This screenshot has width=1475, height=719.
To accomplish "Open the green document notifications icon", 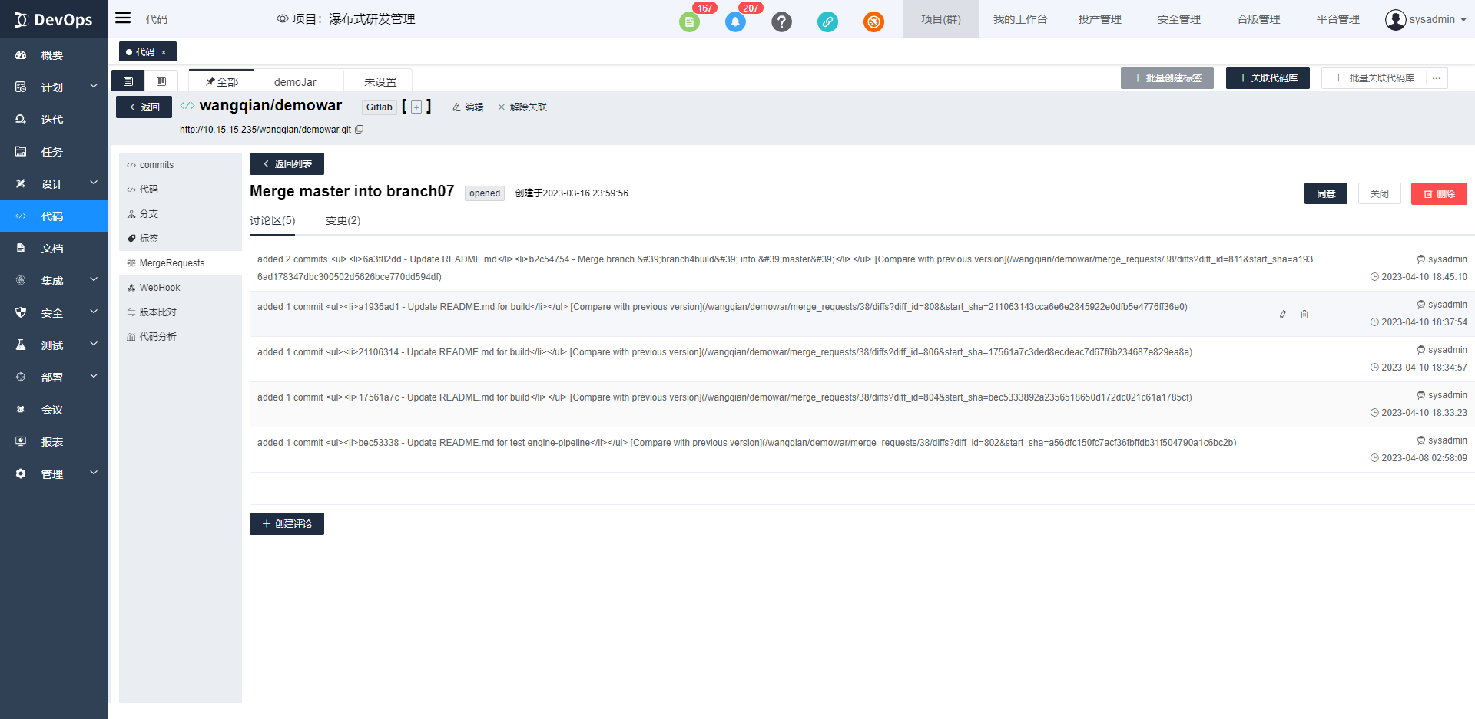I will coord(689,21).
